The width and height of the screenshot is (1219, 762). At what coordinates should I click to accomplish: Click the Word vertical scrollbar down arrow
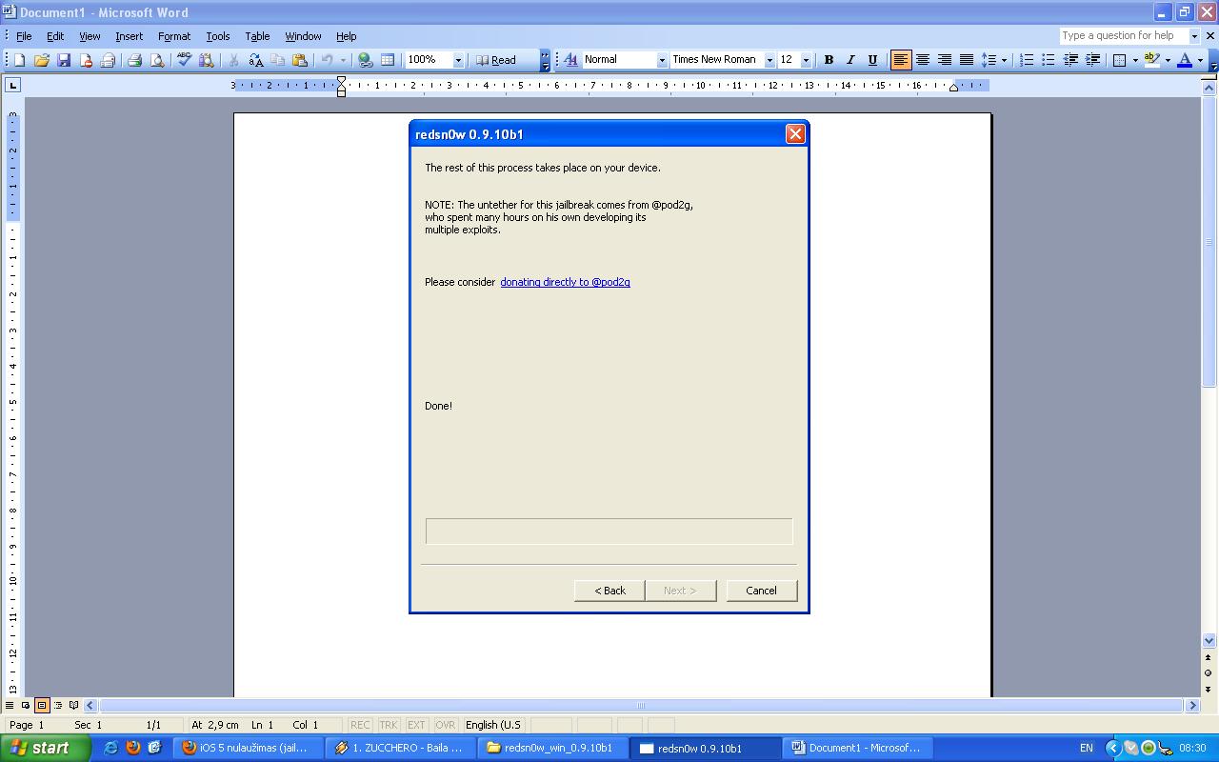tap(1209, 641)
